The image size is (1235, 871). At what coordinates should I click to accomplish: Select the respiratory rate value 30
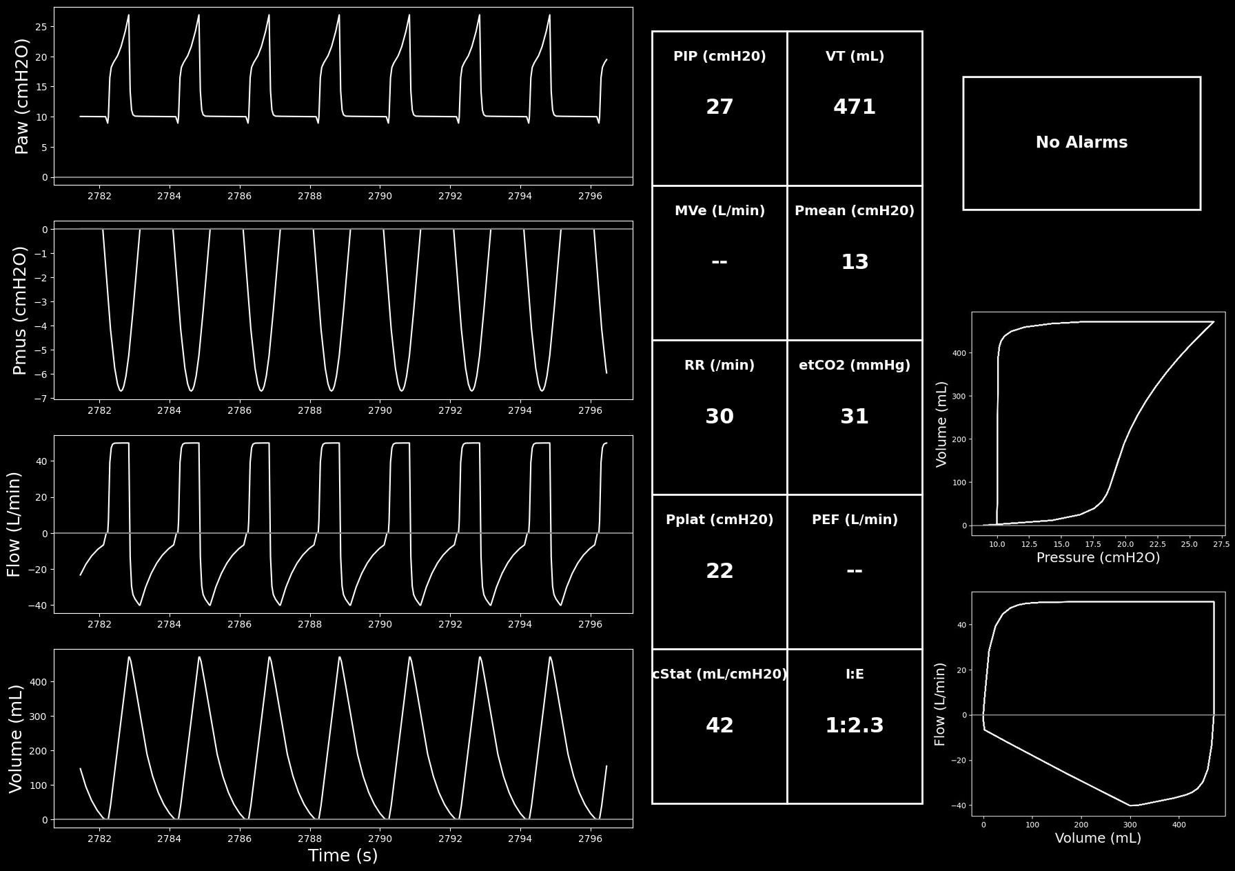pos(719,417)
